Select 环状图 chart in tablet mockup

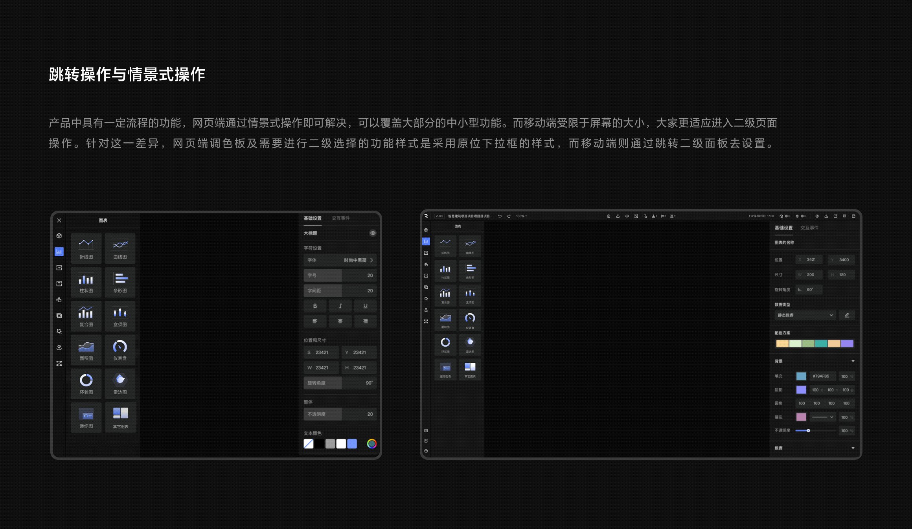point(86,384)
